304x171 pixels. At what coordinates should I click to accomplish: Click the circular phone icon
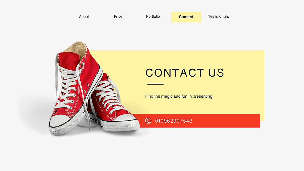click(x=148, y=121)
